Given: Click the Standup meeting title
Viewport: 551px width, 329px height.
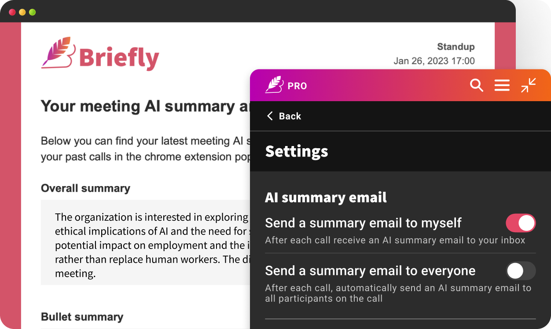Looking at the screenshot, I should point(455,47).
